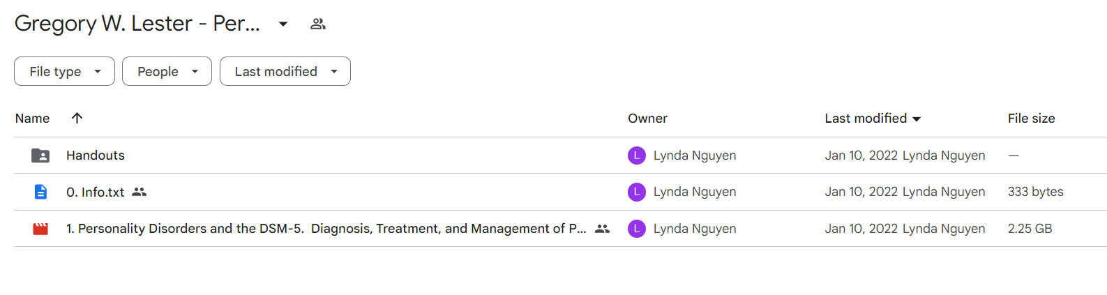Open the Handouts folder
Screen dimensions: 1107x295
pos(96,156)
